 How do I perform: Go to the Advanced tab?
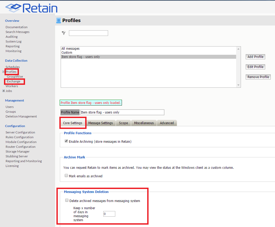[167, 123]
